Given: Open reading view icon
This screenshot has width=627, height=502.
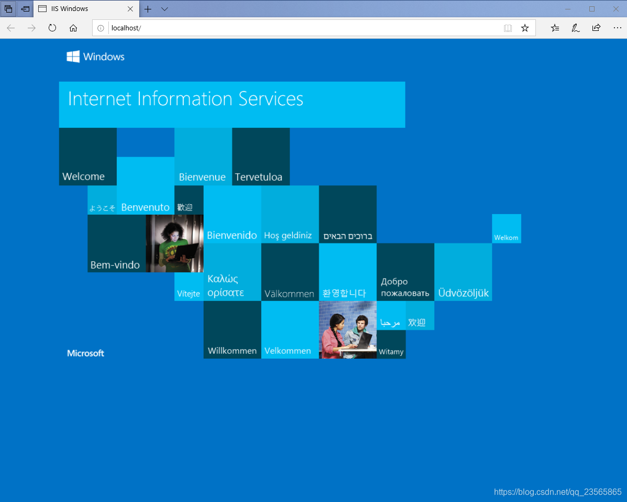Looking at the screenshot, I should tap(508, 28).
